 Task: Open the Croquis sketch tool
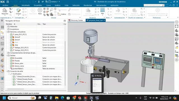click(18, 11)
